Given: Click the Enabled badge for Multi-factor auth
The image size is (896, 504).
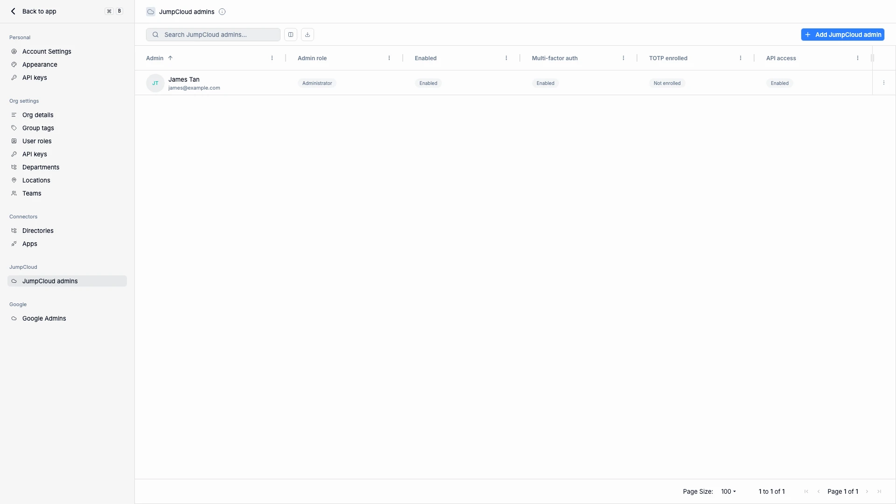Looking at the screenshot, I should [x=545, y=83].
